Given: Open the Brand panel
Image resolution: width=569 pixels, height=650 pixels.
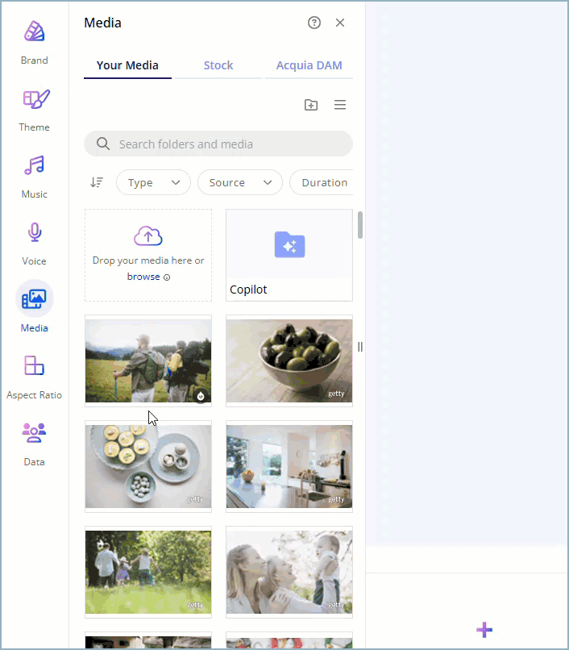Looking at the screenshot, I should (x=35, y=42).
